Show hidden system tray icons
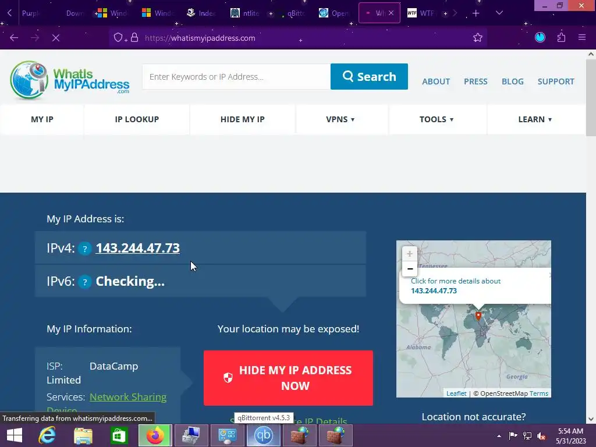This screenshot has width=596, height=447. (499, 436)
